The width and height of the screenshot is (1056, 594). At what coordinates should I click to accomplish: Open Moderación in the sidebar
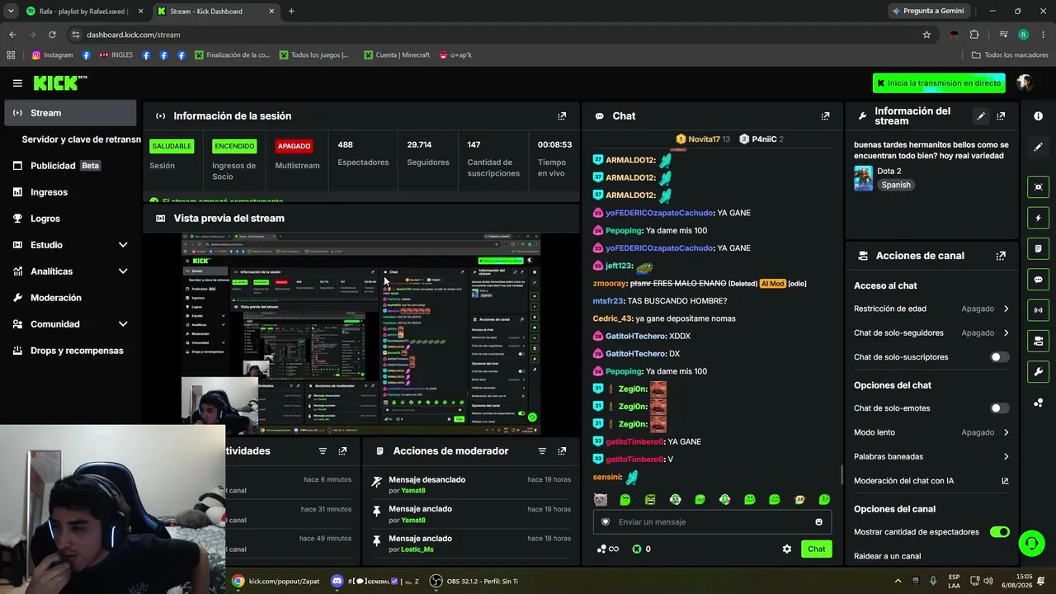point(71,298)
